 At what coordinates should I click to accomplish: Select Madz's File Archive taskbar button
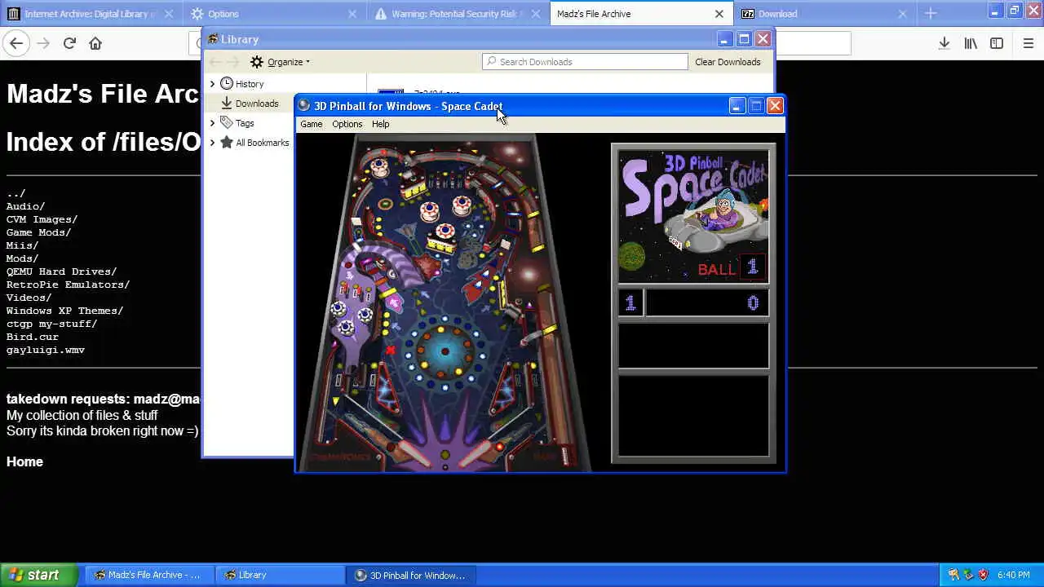(x=148, y=575)
